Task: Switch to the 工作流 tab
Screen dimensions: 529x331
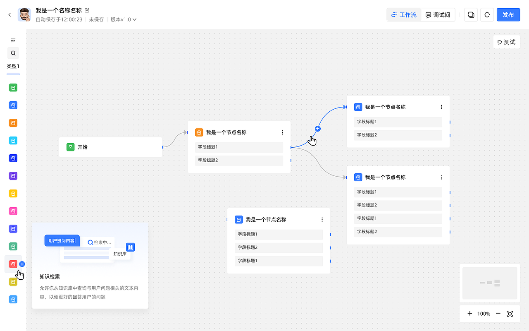Action: tap(404, 15)
